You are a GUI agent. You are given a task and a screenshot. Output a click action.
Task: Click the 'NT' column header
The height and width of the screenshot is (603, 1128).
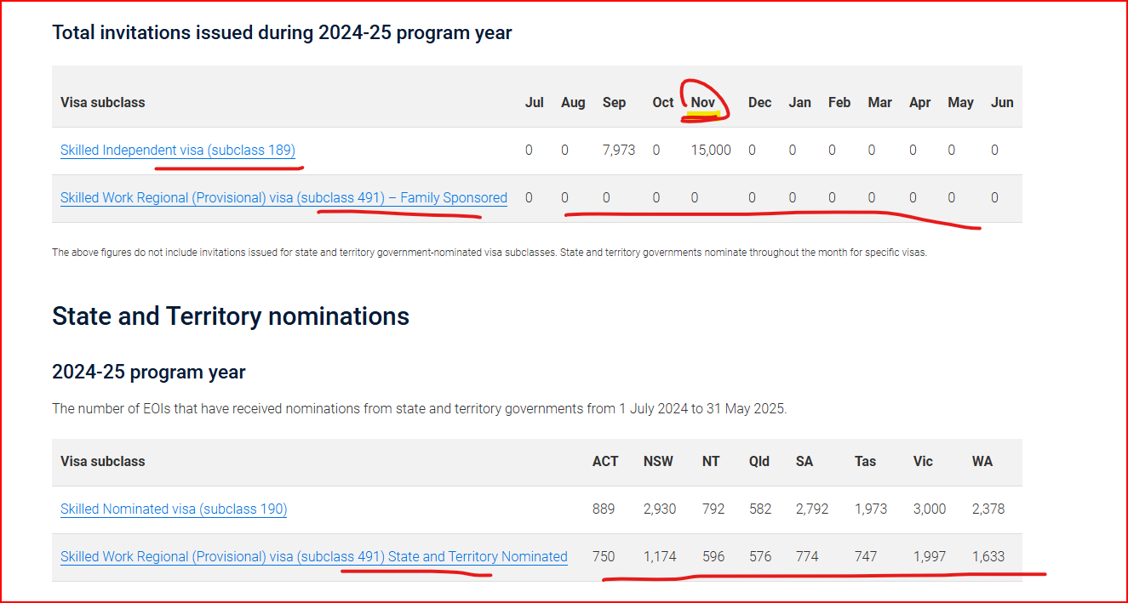(x=711, y=462)
